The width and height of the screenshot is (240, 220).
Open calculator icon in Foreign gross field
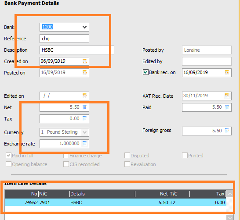227,131
